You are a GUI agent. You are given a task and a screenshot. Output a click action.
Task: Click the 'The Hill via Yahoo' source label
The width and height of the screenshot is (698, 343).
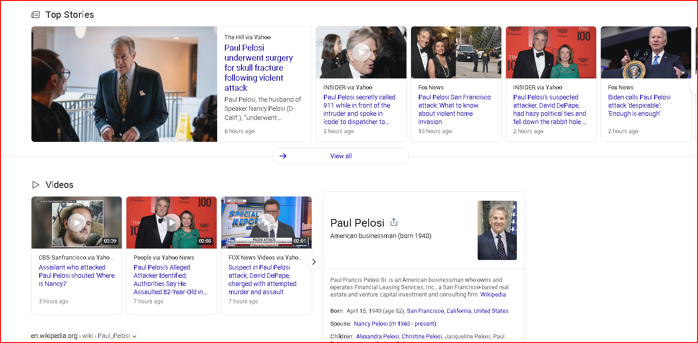pos(247,37)
